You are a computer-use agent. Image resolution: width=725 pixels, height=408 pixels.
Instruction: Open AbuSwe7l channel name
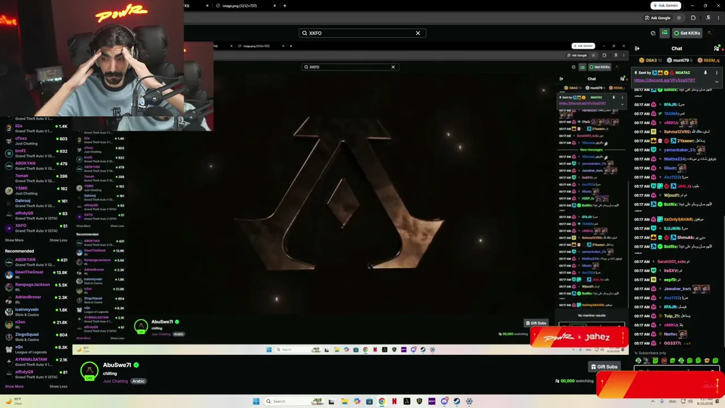[117, 365]
